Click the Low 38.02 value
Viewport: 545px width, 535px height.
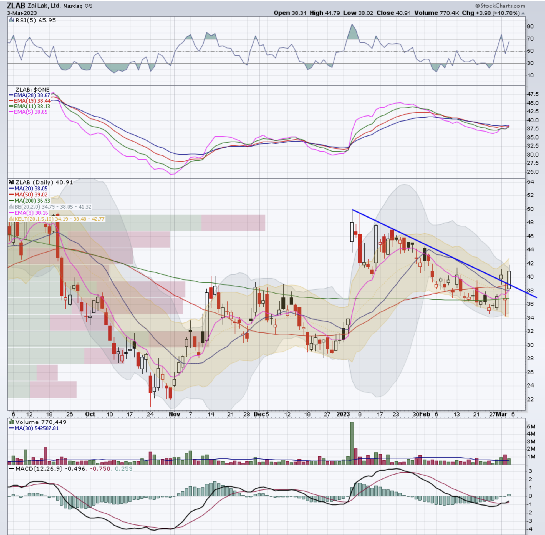[358, 13]
